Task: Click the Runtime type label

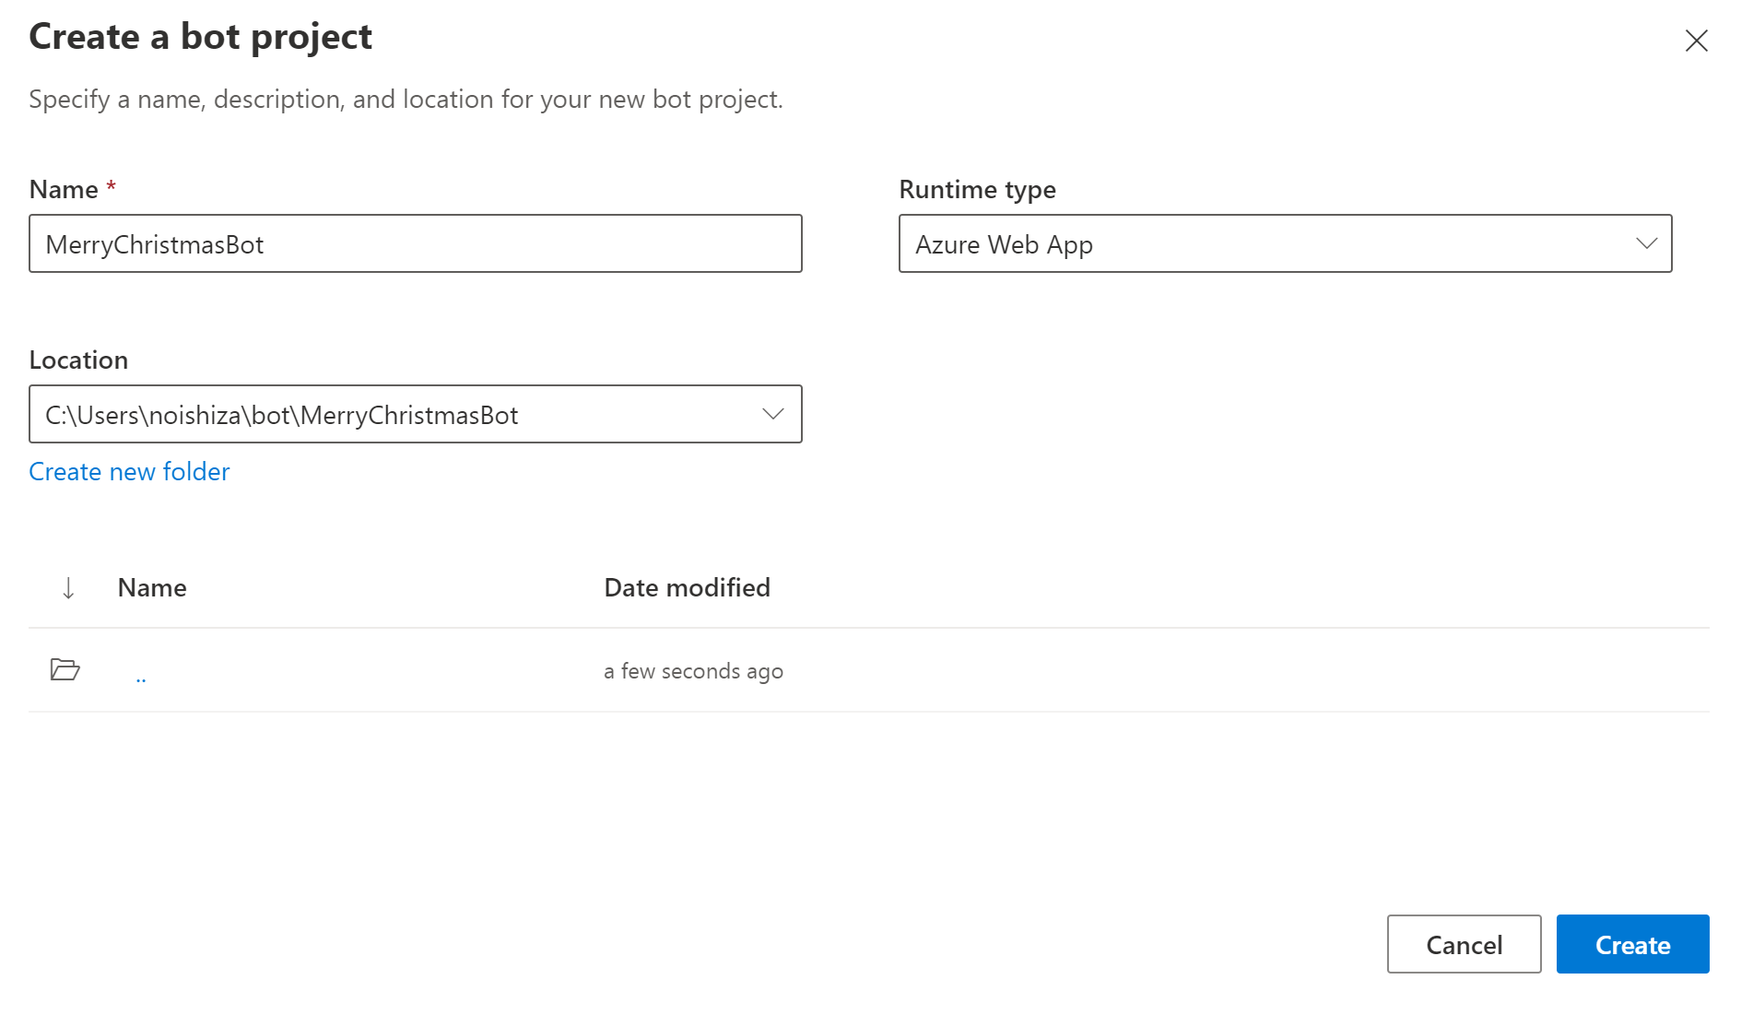Action: click(x=977, y=190)
